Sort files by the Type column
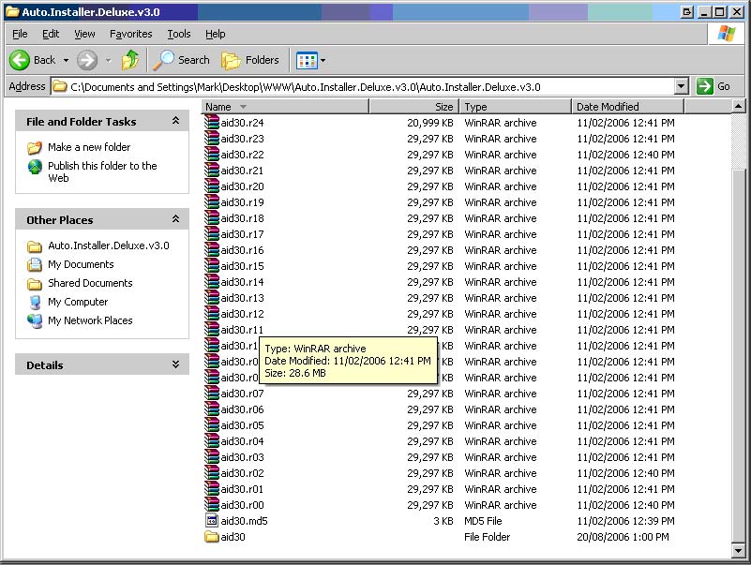 click(516, 107)
